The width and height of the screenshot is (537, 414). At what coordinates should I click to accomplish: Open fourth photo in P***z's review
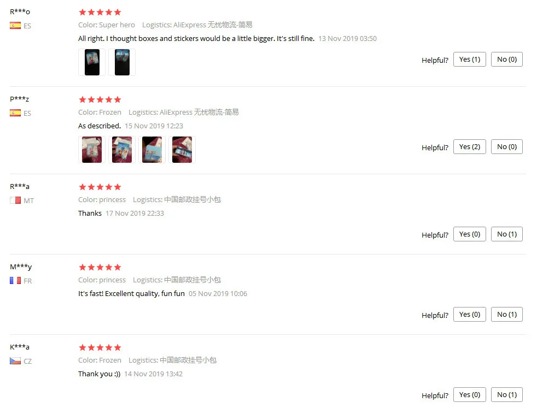(x=182, y=150)
